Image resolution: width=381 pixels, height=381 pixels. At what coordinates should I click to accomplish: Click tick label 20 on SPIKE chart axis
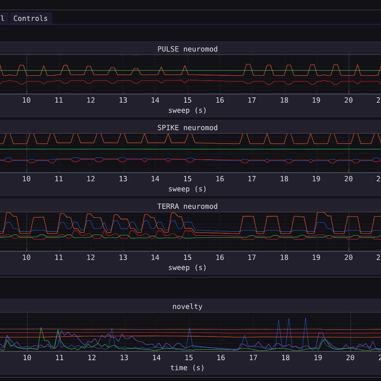[x=348, y=179]
